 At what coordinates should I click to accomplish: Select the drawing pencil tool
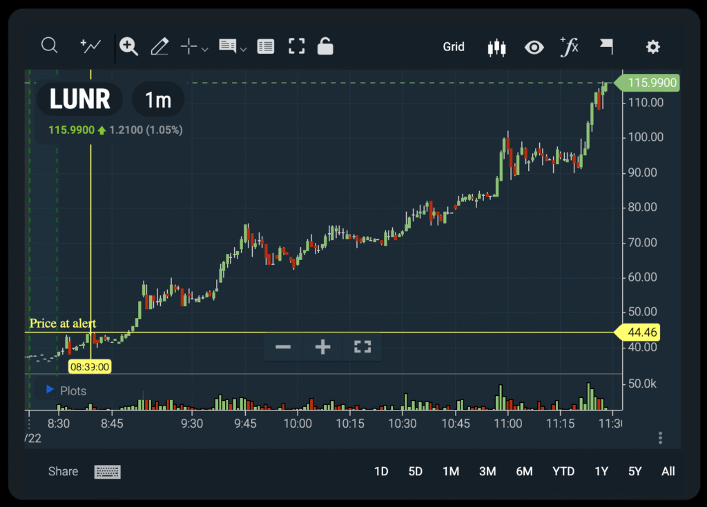(159, 46)
